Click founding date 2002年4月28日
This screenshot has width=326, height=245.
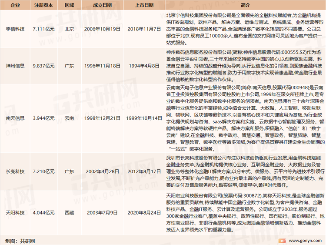(x=102, y=171)
